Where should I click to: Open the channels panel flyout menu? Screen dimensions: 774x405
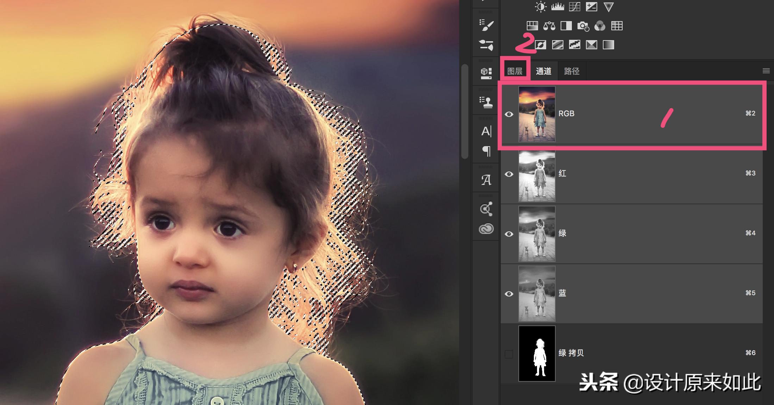click(x=766, y=71)
